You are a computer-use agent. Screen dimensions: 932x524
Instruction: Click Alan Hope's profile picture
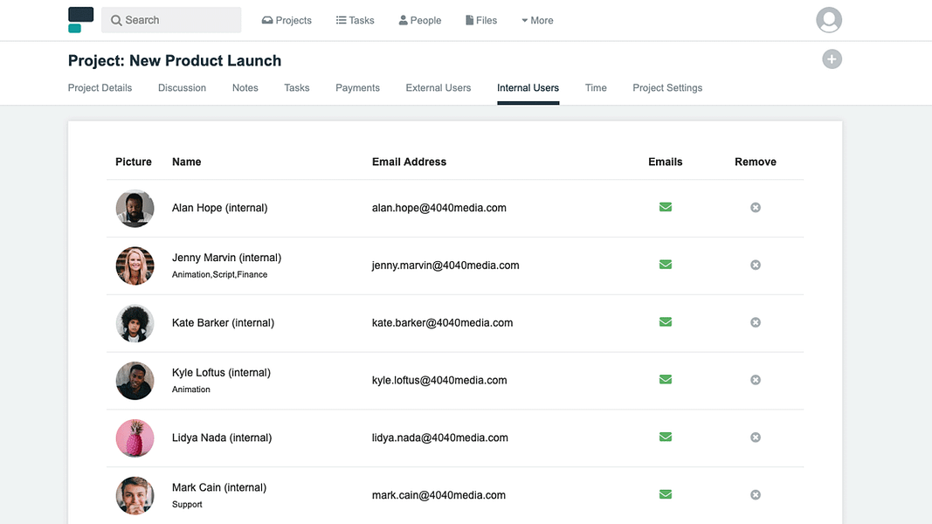[x=135, y=208]
